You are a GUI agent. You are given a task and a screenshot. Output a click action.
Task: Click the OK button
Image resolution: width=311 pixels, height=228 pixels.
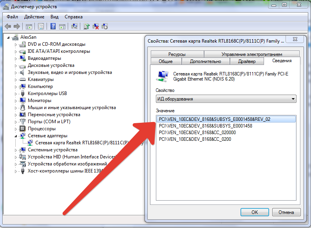254,212
